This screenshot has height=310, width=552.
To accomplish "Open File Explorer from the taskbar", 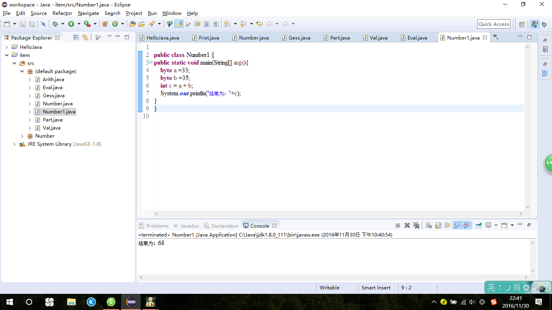I will pyautogui.click(x=71, y=302).
